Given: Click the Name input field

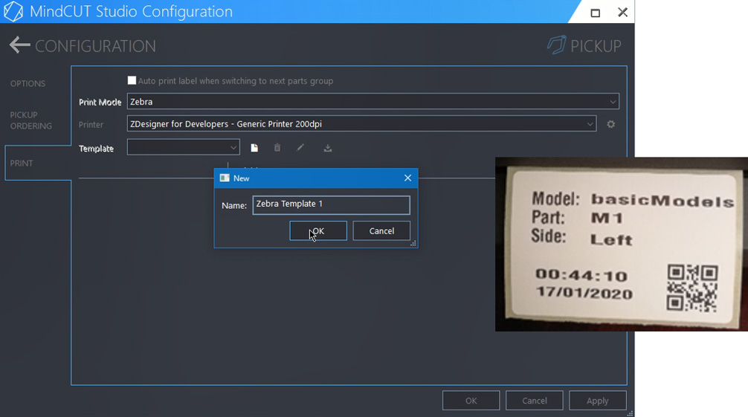Looking at the screenshot, I should [x=331, y=204].
